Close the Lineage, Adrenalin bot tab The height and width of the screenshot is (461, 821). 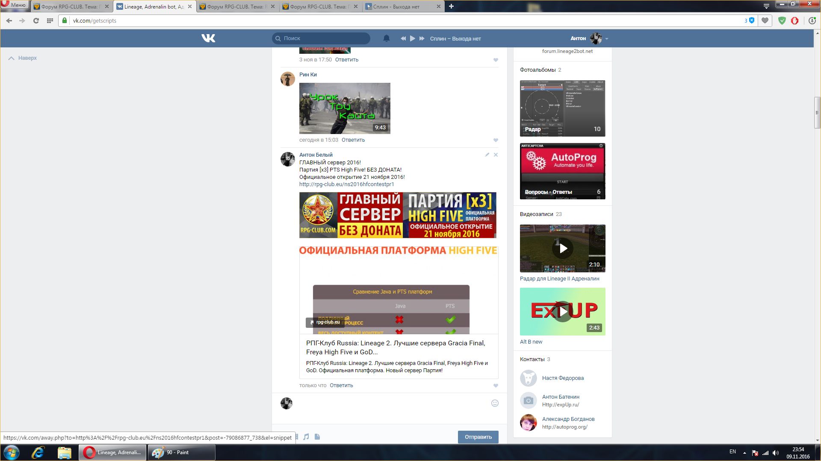[190, 6]
